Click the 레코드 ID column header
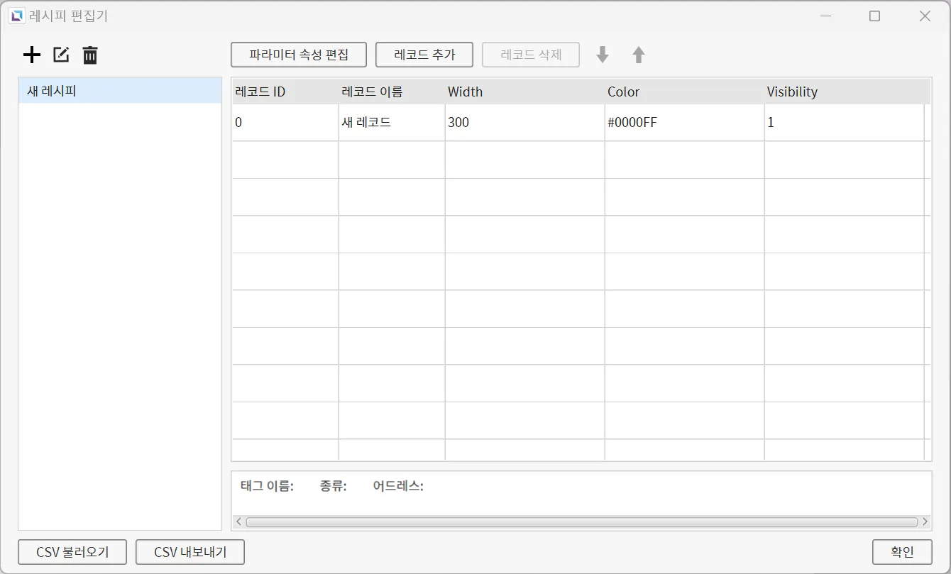951x574 pixels. 285,92
